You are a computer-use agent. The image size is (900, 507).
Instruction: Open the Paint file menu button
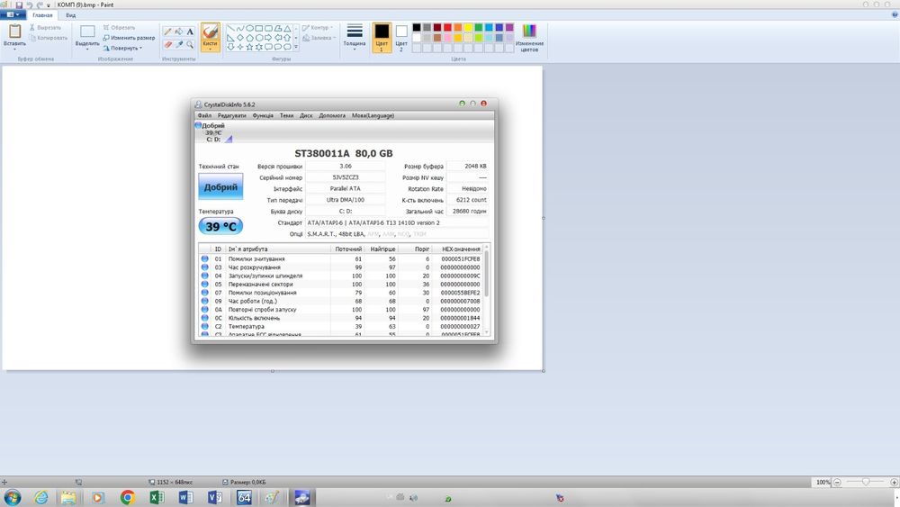13,15
